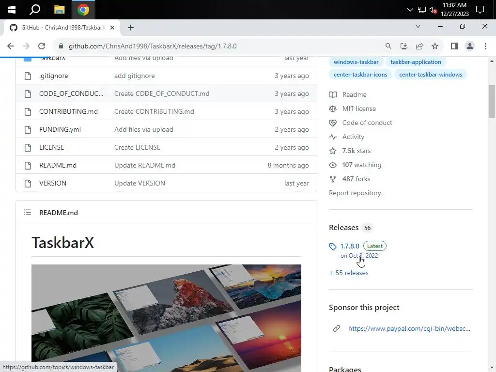Viewport: 496px width, 372px height.
Task: Open the Chrome profile avatar
Action: tap(470, 46)
